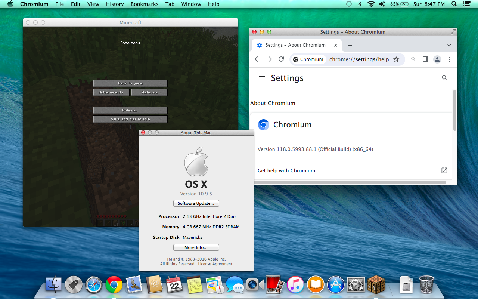478x299 pixels.
Task: Click the Chromium vertical scrollbar
Action: click(455, 110)
